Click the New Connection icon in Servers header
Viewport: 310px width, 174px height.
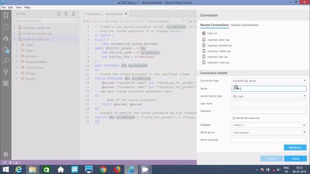(59, 14)
